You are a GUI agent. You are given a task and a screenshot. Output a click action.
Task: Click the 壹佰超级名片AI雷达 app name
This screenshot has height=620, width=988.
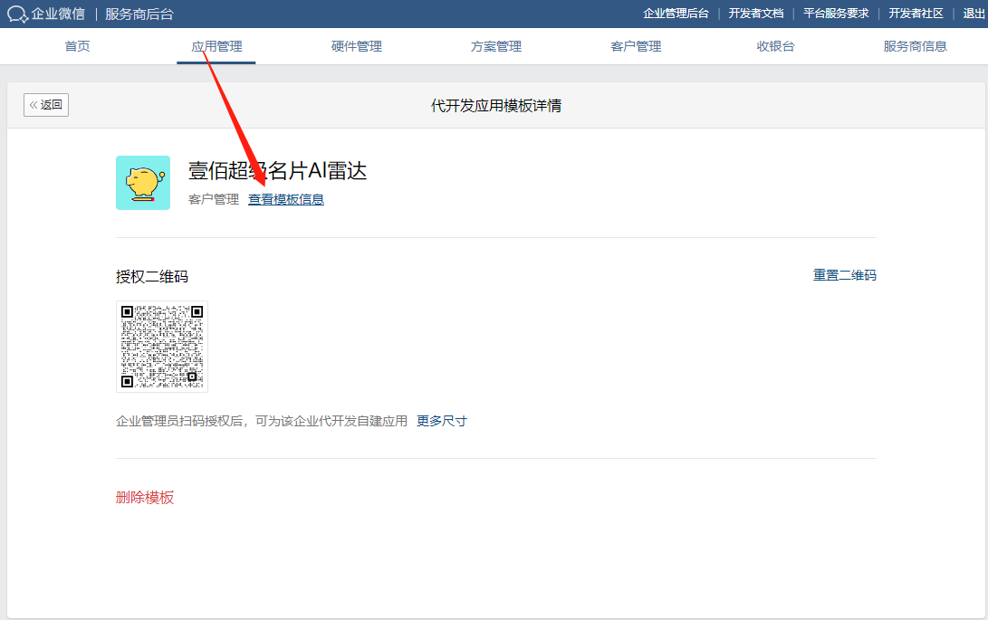point(277,171)
